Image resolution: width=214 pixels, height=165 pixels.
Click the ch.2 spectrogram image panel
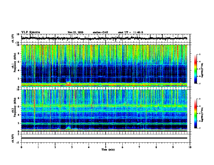point(104,111)
